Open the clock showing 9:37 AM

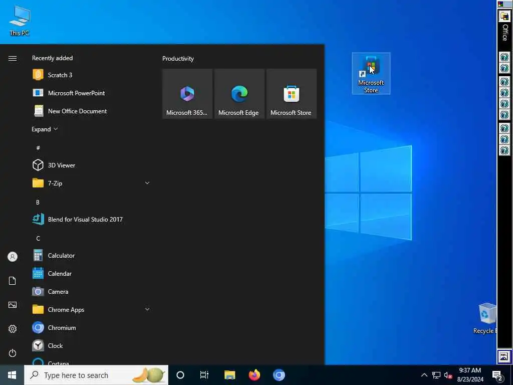470,375
